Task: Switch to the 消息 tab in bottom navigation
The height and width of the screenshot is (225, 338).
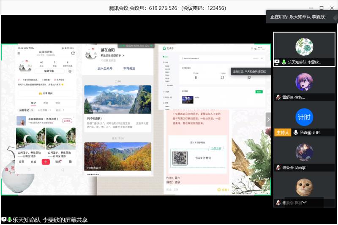Action: 58,162
